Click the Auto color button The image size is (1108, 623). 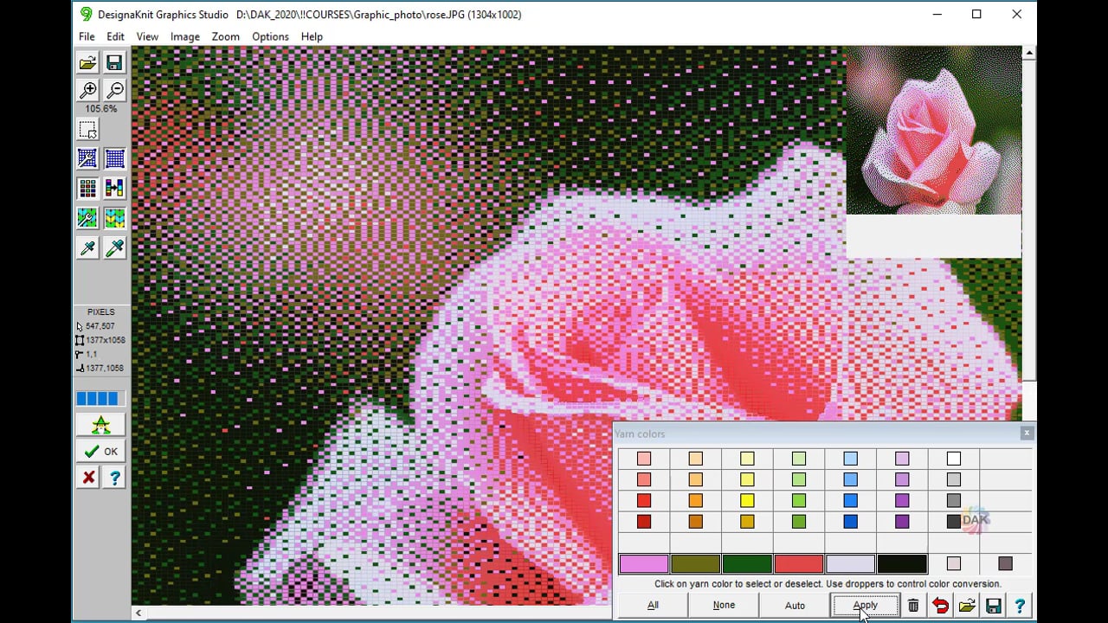point(795,606)
